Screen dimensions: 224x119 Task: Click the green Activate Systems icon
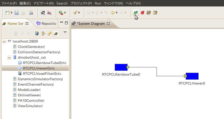pos(136,13)
